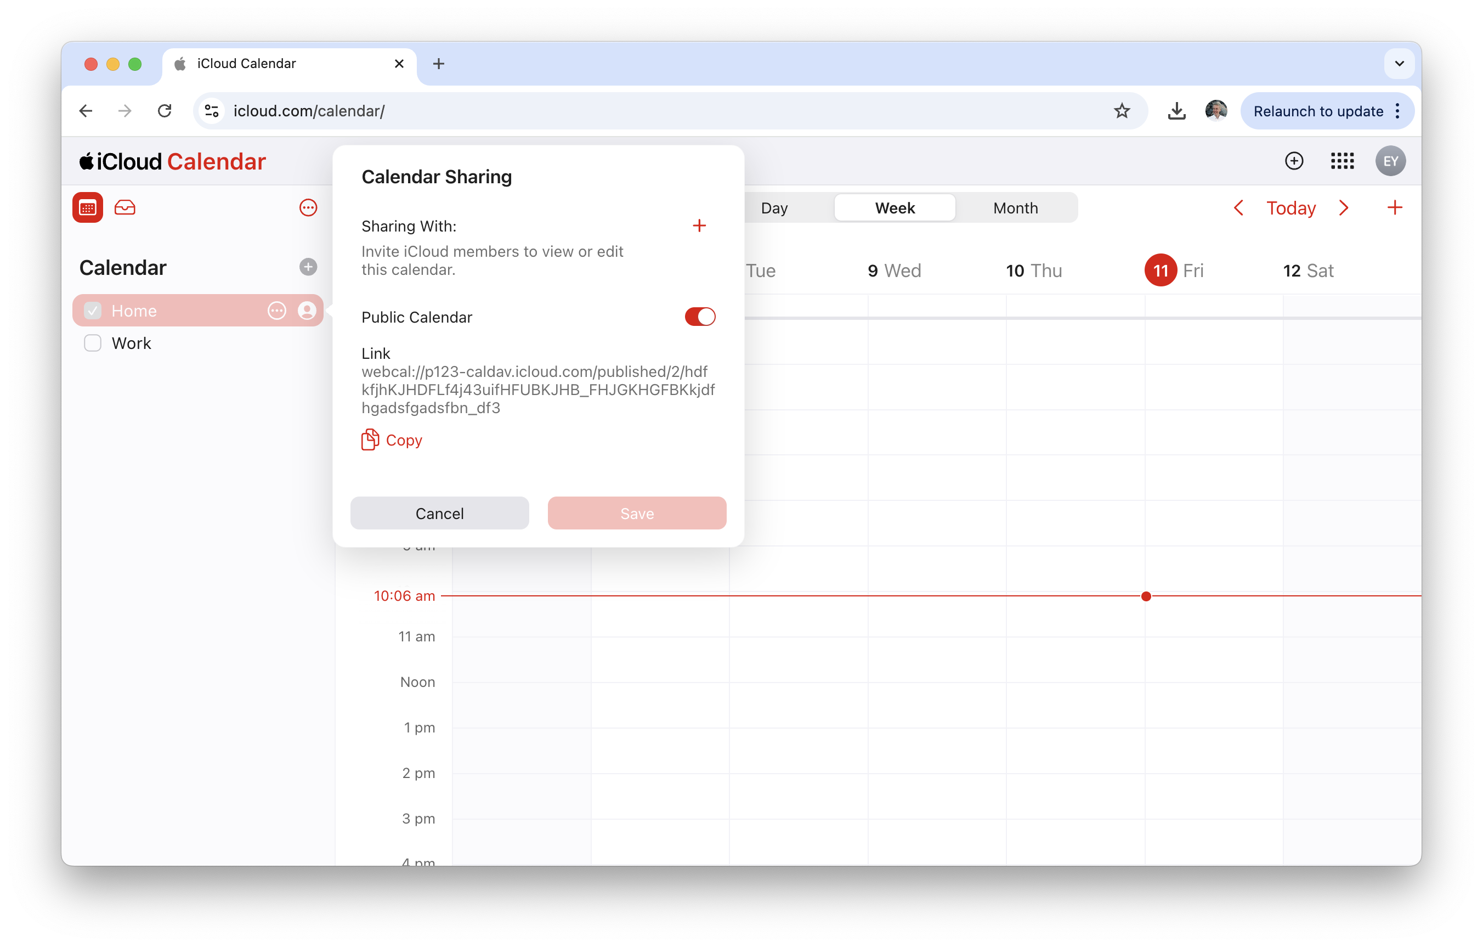1483x947 pixels.
Task: Switch to the Day view tab
Action: (x=774, y=207)
